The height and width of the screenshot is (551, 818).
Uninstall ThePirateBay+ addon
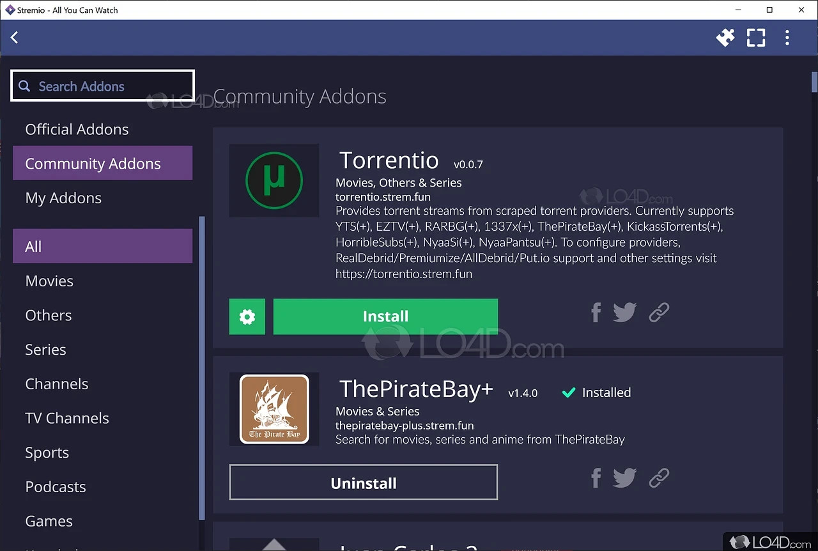coord(364,483)
